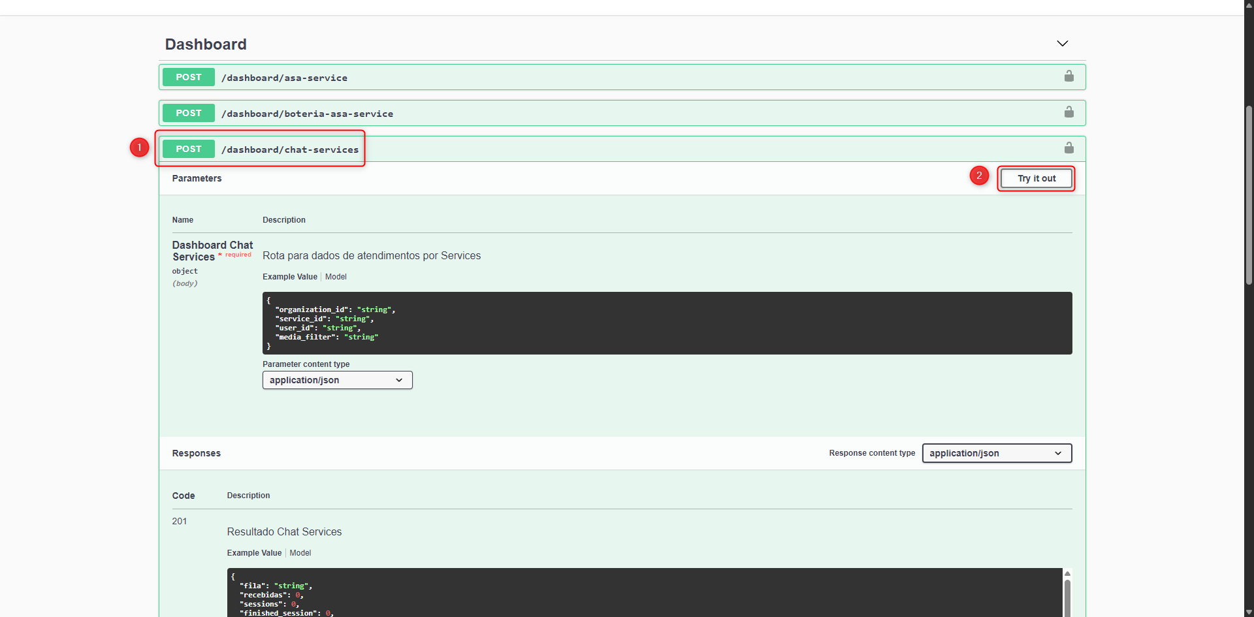1254x617 pixels.
Task: Click the lock icon on boteria-asa-service endpoint
Action: click(1069, 112)
